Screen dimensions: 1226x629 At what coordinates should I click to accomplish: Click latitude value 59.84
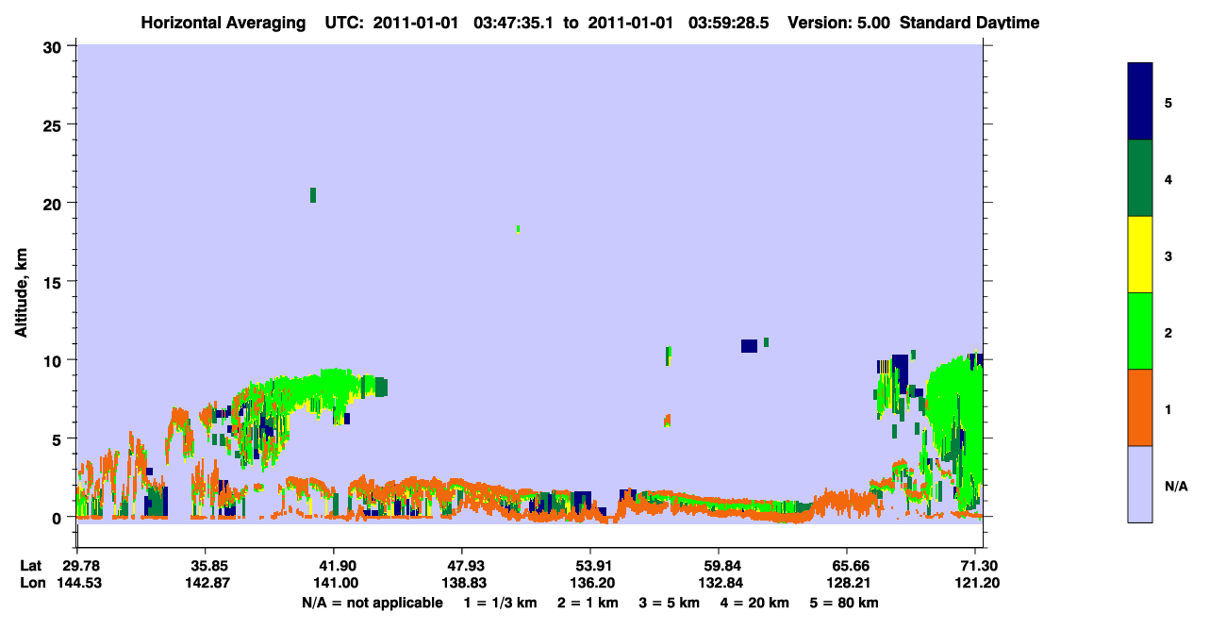(719, 566)
